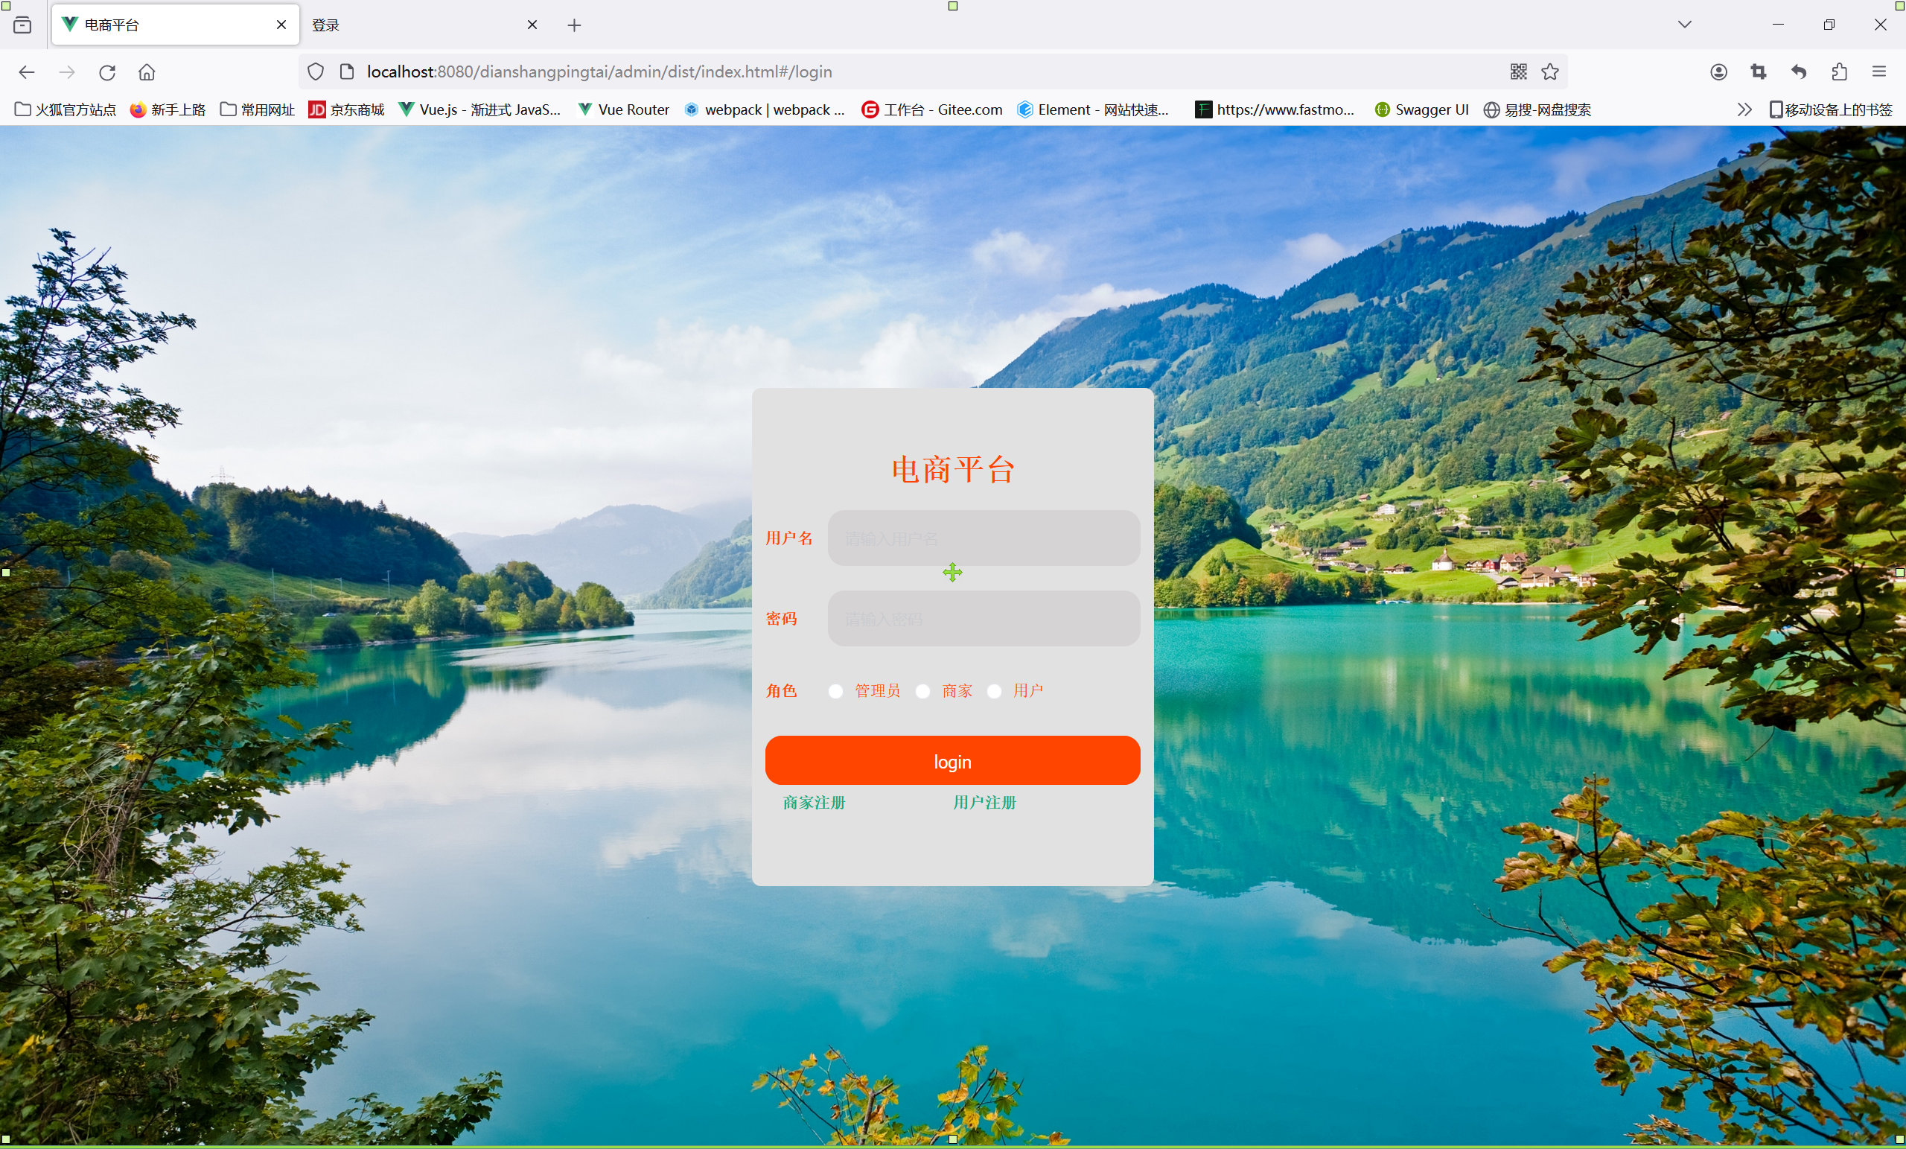Select the 商家 role radio button

point(922,691)
